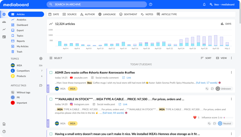
Task: Click tag icon on AVAILABLE IN STOCK article
Action: pyautogui.click(x=215, y=124)
